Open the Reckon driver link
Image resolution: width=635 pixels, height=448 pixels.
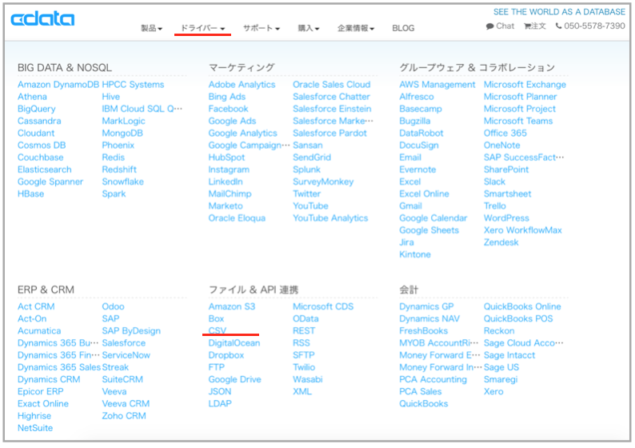[499, 330]
